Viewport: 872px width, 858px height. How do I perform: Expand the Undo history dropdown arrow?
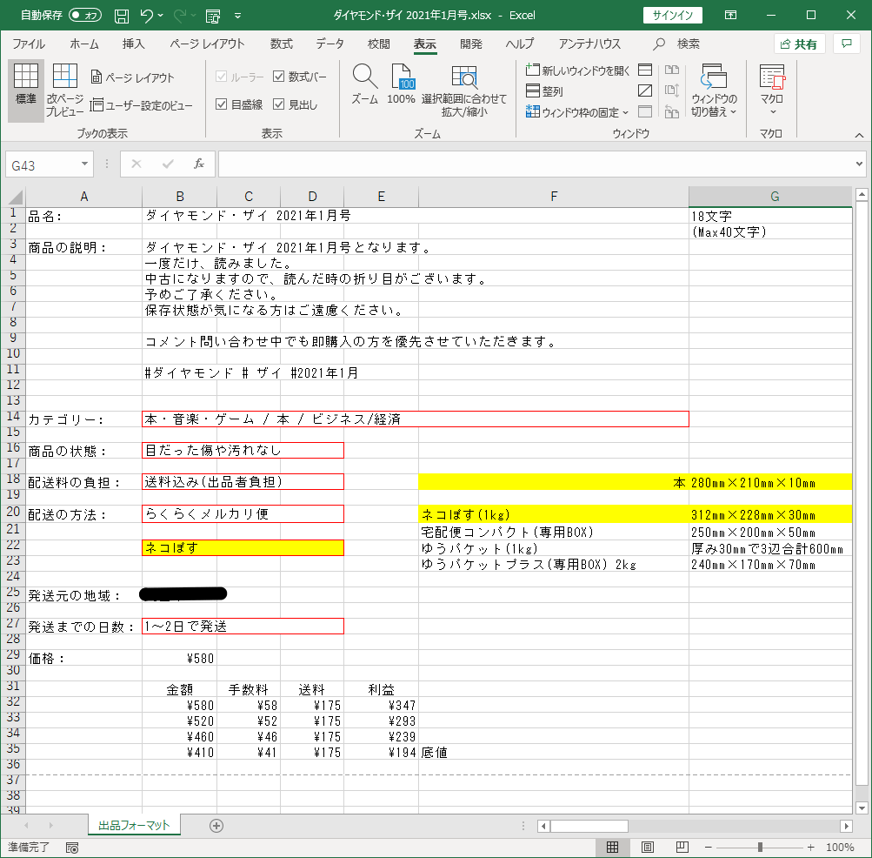point(161,16)
